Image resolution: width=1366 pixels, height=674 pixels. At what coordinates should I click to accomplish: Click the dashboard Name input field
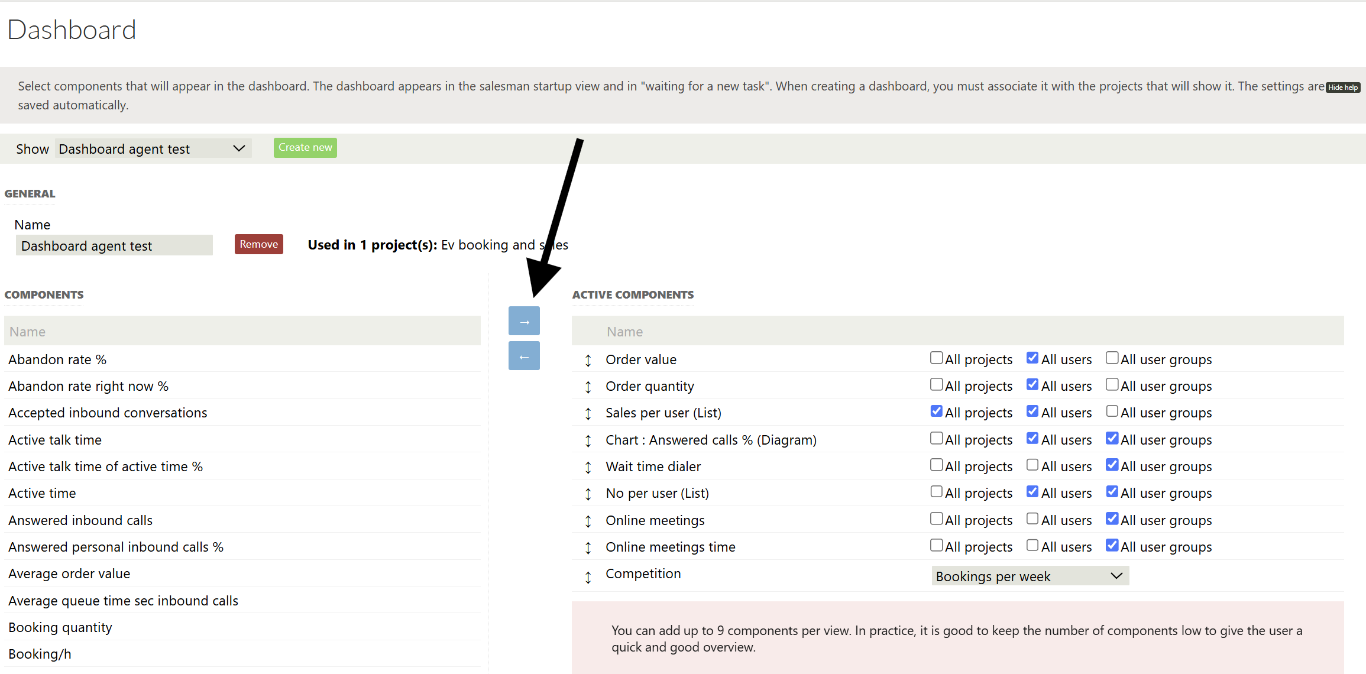114,245
